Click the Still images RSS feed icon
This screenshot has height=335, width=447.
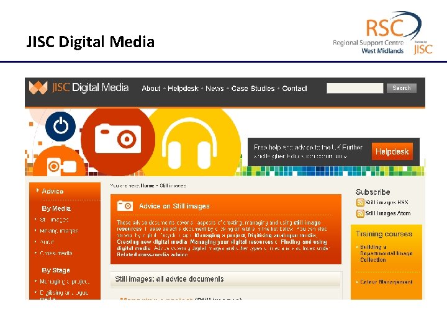(360, 202)
